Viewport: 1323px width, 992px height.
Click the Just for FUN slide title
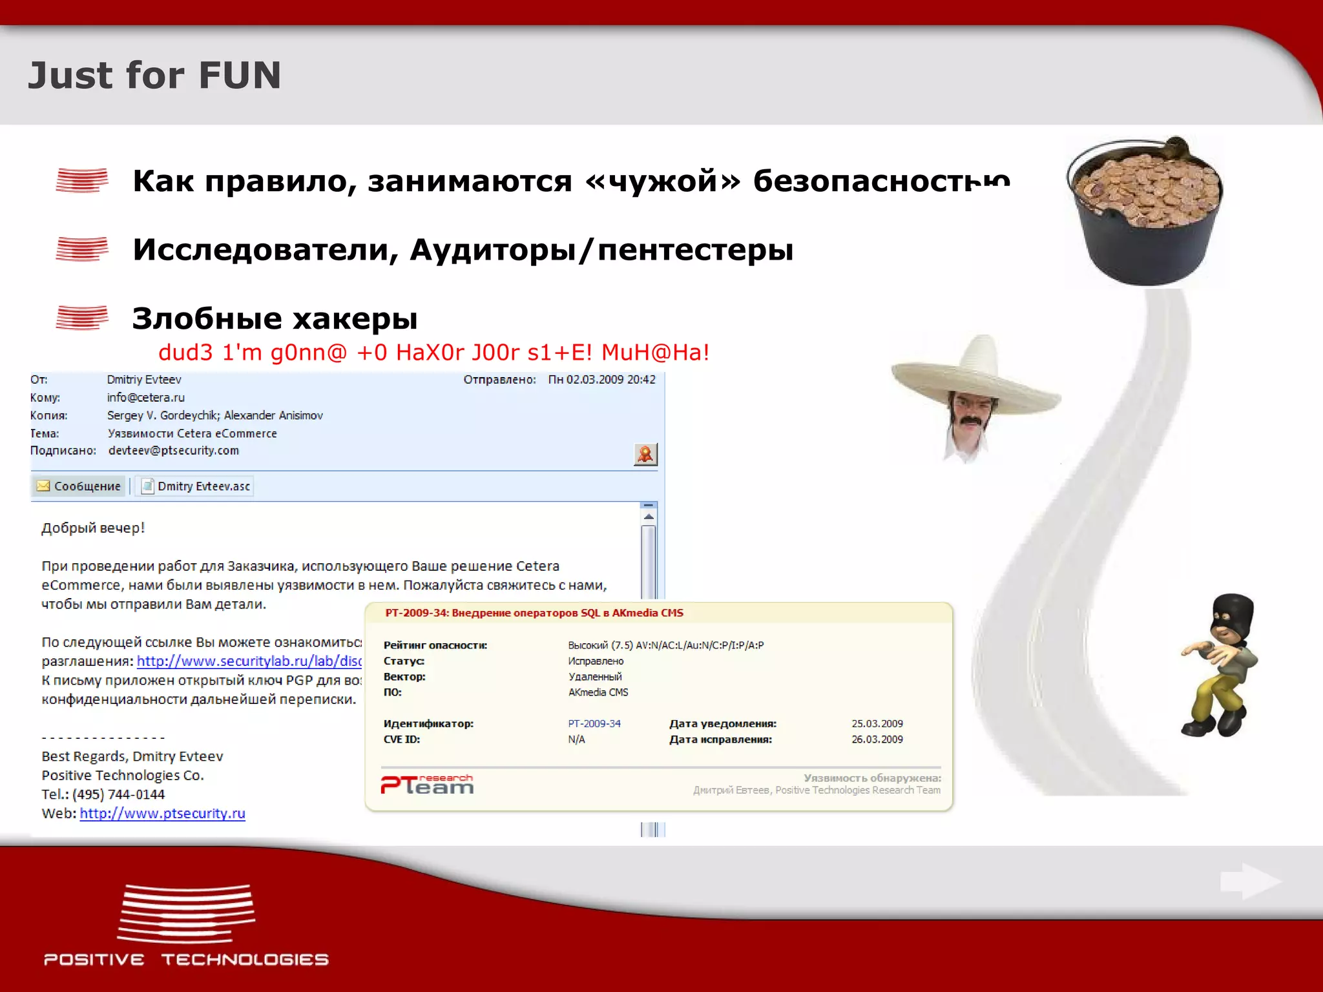click(154, 75)
